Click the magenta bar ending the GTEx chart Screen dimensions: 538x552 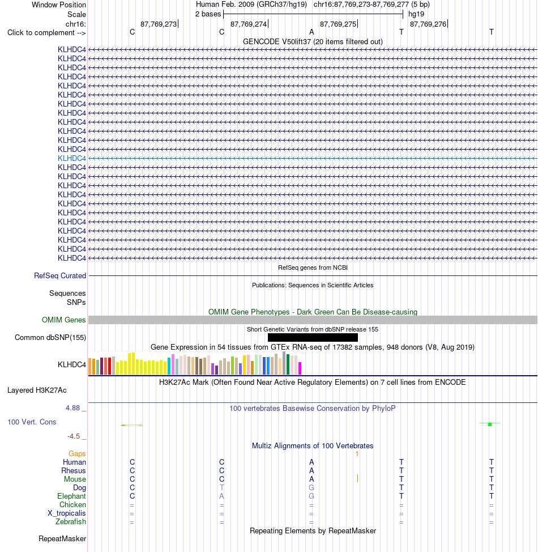[x=300, y=368]
